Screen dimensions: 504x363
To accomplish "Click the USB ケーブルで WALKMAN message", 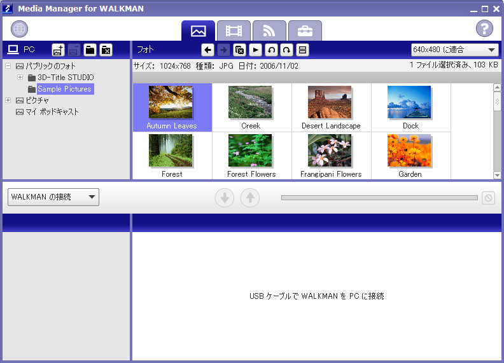I will coord(317,296).
